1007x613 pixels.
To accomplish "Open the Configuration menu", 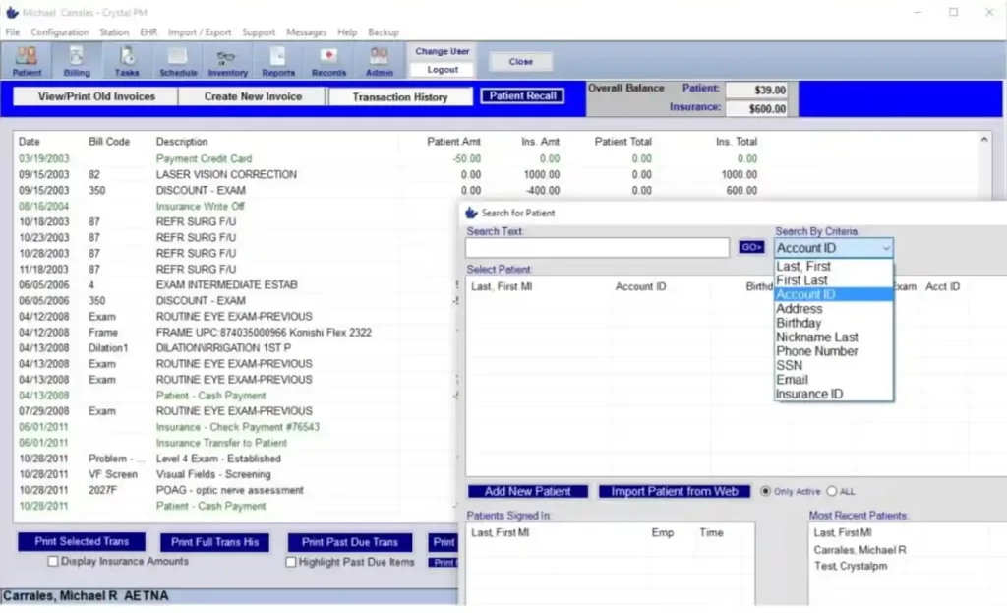I will coord(60,31).
